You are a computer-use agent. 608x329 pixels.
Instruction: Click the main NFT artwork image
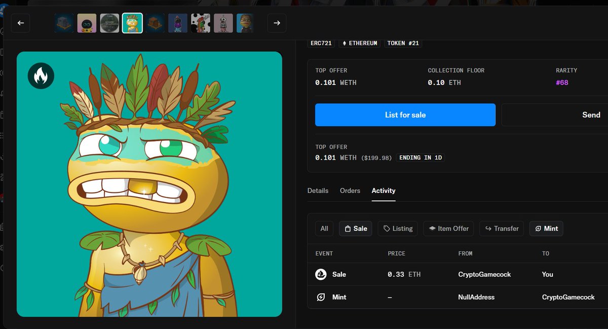pyautogui.click(x=149, y=184)
